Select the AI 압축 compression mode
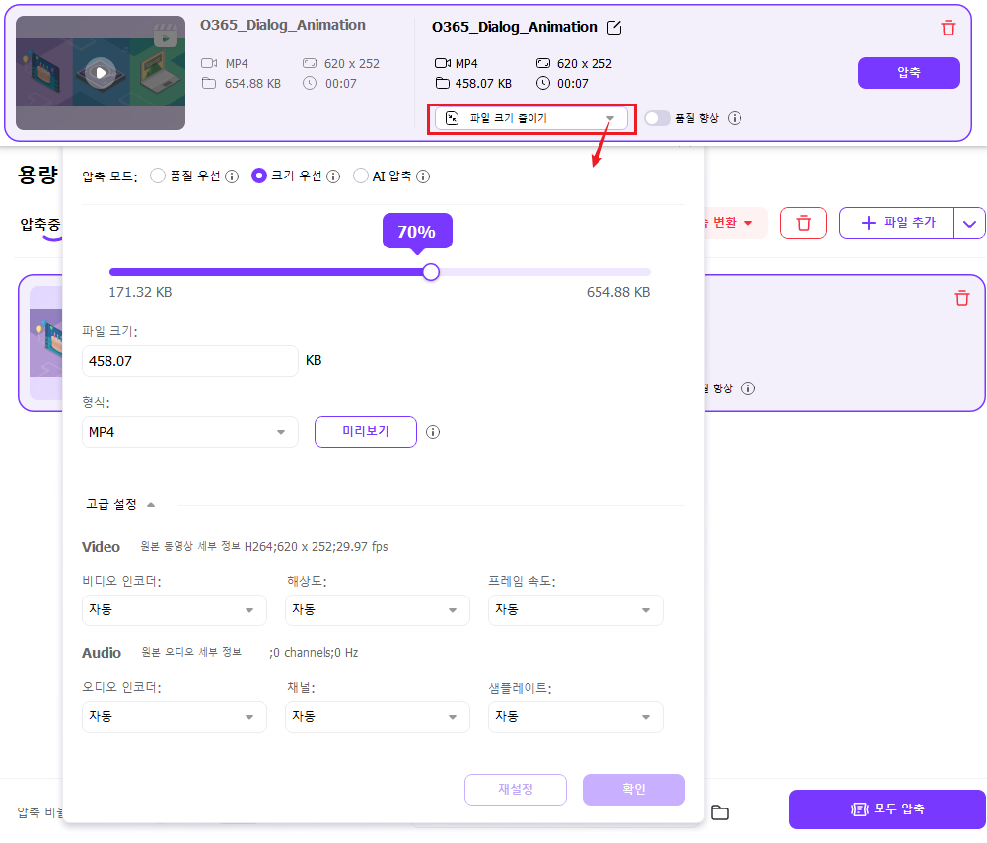The image size is (987, 843). [x=361, y=176]
